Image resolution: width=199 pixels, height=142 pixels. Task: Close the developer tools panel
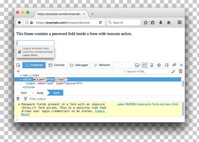181,65
